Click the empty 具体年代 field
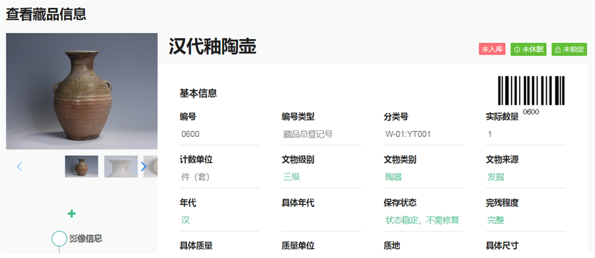The width and height of the screenshot is (595, 258). click(321, 220)
